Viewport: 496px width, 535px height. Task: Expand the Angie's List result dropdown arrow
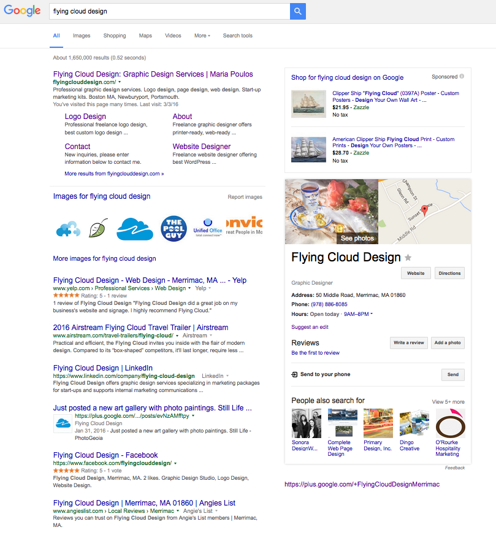178,511
